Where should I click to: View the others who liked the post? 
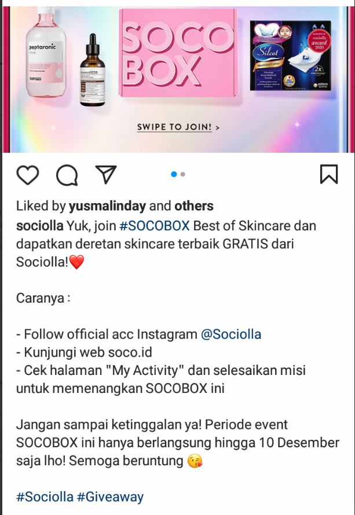click(194, 206)
